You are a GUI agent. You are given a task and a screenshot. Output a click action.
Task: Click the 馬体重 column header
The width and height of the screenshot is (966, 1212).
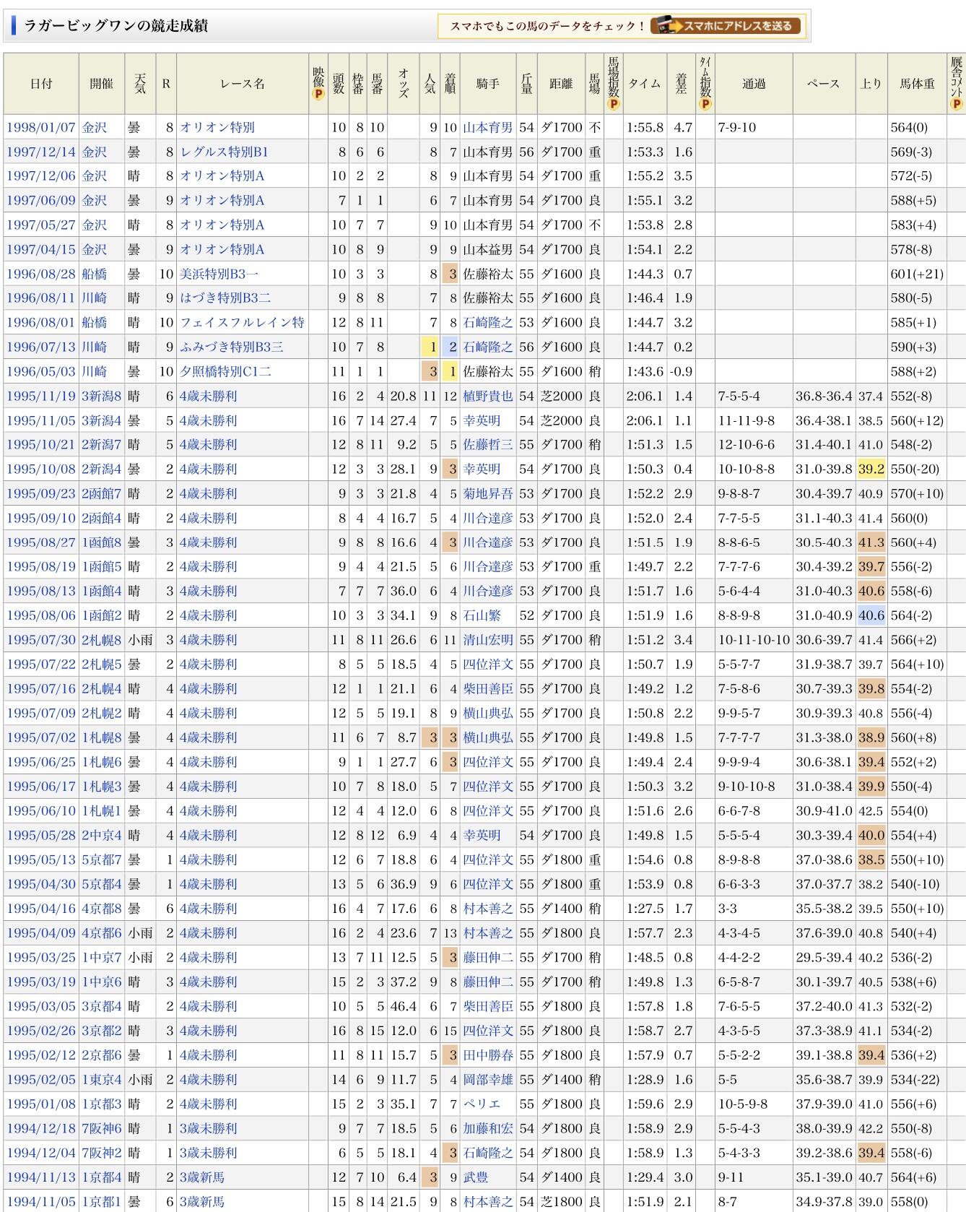click(x=917, y=84)
